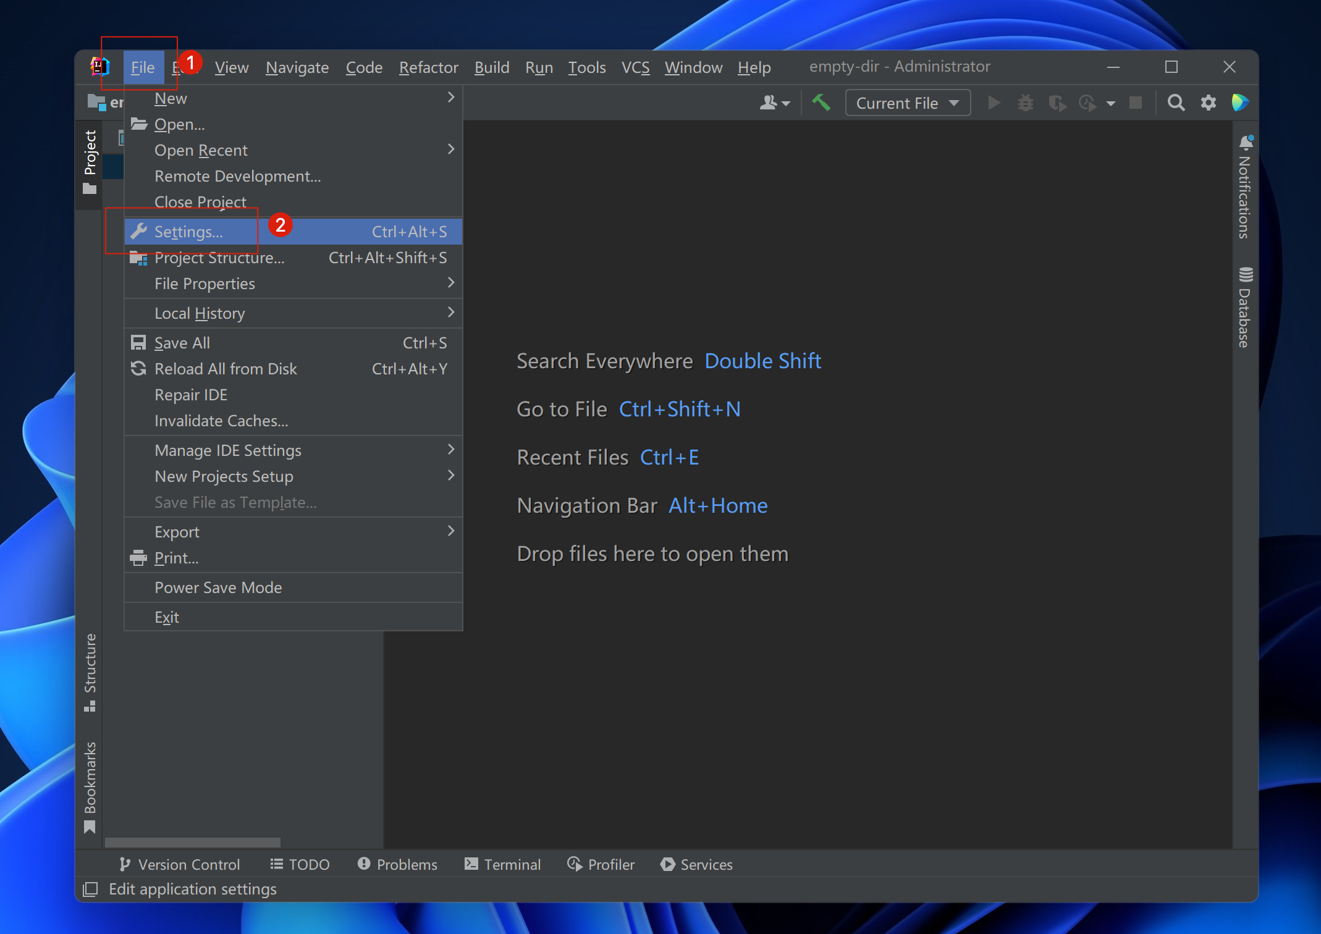1321x934 pixels.
Task: Open the Tools menu
Action: coord(587,67)
